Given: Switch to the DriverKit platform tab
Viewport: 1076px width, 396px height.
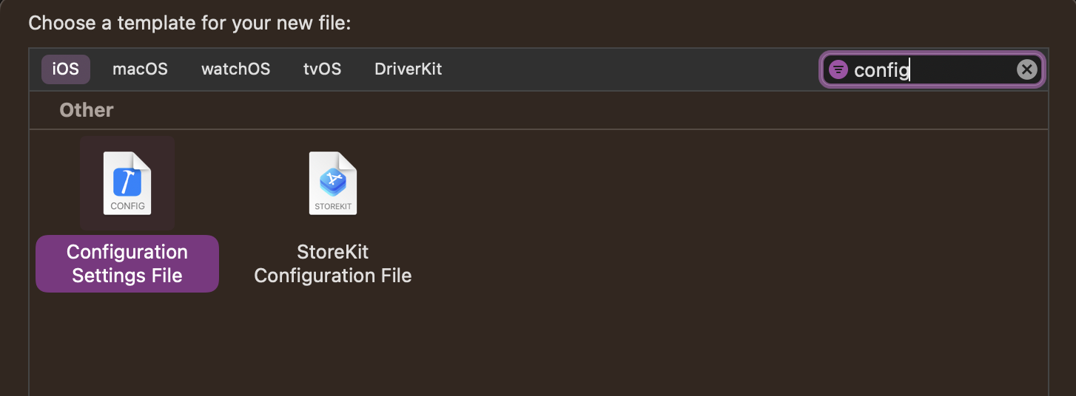Looking at the screenshot, I should [408, 69].
